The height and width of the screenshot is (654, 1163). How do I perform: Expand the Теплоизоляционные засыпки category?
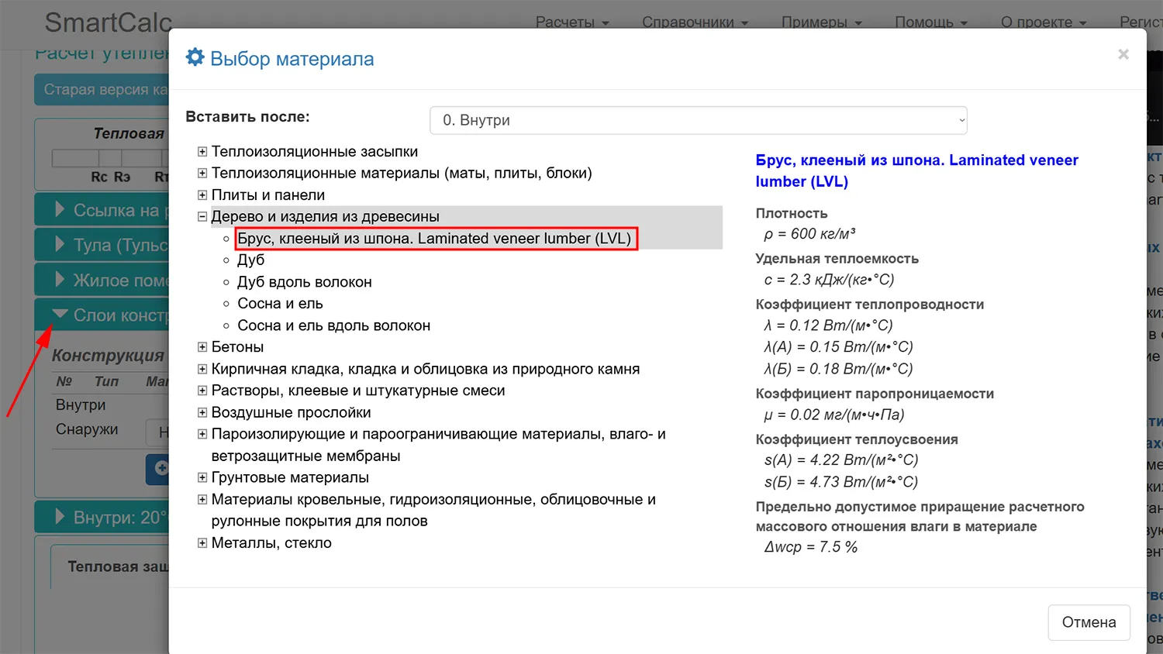coord(202,152)
